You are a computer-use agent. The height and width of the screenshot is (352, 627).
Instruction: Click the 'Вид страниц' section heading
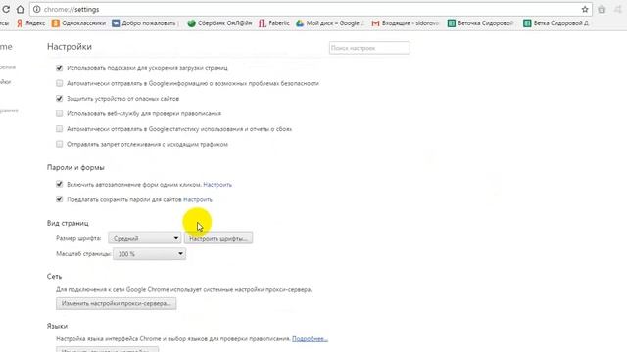(x=68, y=223)
